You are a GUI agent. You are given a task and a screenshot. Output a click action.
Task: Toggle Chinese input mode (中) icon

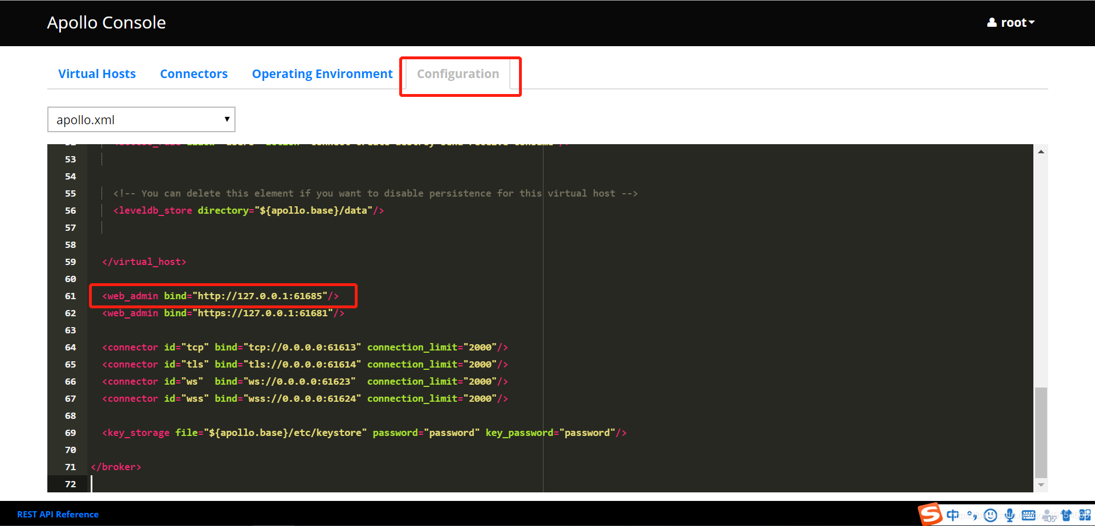click(x=952, y=515)
